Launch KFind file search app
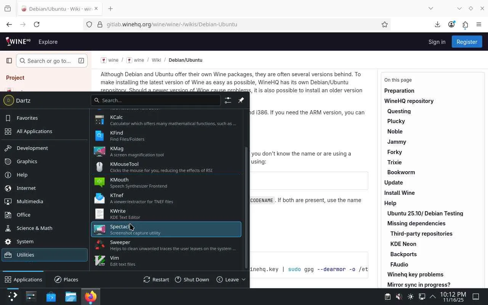The image size is (488, 305). pos(166,136)
